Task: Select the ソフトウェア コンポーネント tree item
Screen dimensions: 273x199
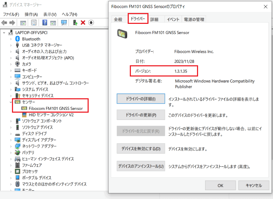Action: pyautogui.click(x=42, y=121)
